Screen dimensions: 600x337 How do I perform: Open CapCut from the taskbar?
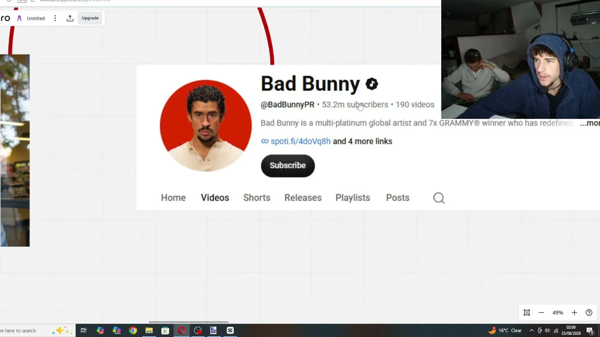[230, 330]
